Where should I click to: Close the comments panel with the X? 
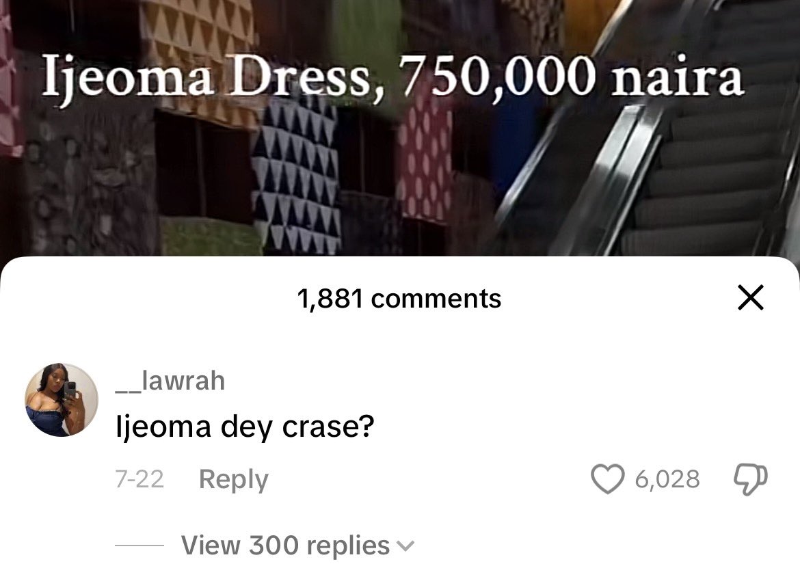[751, 297]
